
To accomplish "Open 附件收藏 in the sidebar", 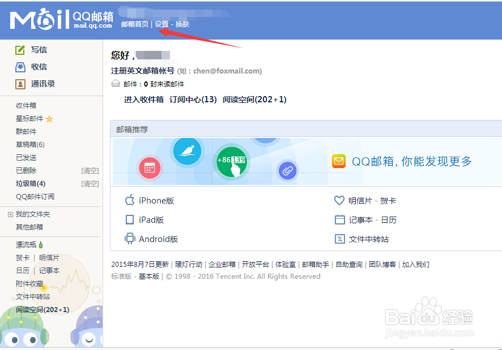I will point(29,283).
